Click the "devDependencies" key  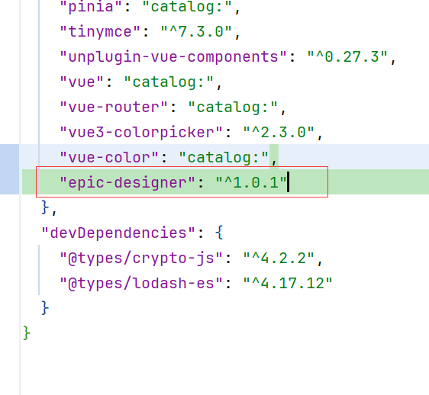pos(118,233)
